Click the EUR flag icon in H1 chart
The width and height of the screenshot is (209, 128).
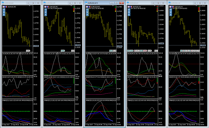(x=129, y=7)
